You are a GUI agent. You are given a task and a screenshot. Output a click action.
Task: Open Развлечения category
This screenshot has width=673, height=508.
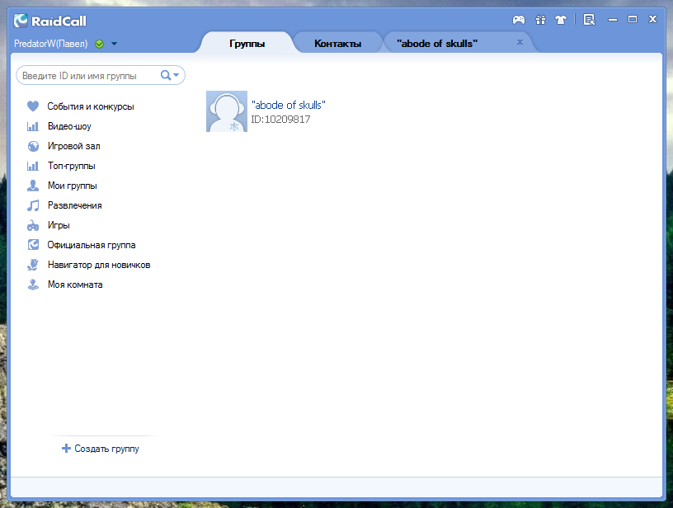click(x=75, y=205)
